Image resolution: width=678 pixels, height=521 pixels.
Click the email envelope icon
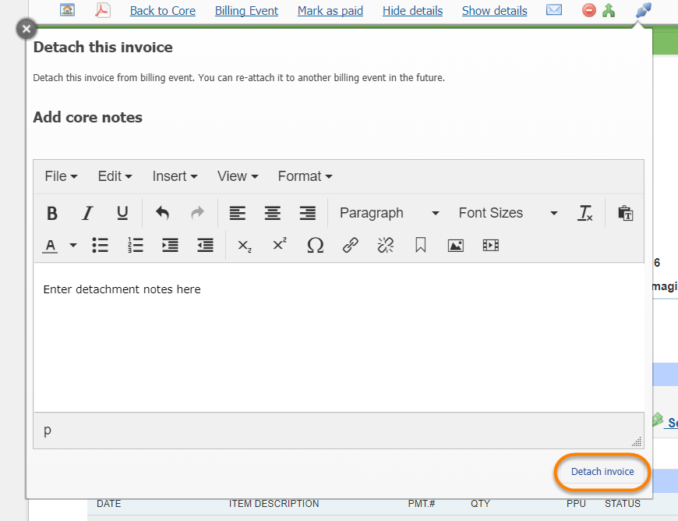click(x=554, y=10)
